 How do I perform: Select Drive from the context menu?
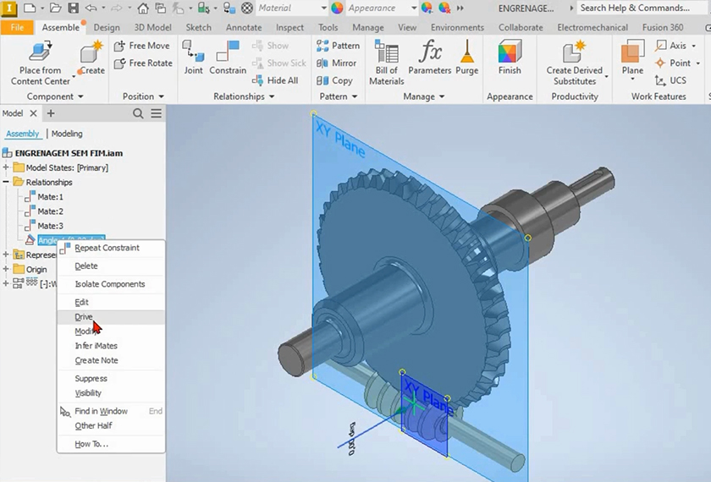tap(84, 317)
